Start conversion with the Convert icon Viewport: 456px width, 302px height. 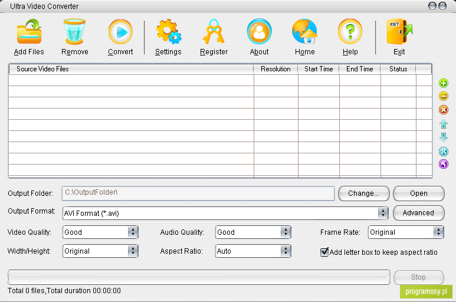point(120,32)
